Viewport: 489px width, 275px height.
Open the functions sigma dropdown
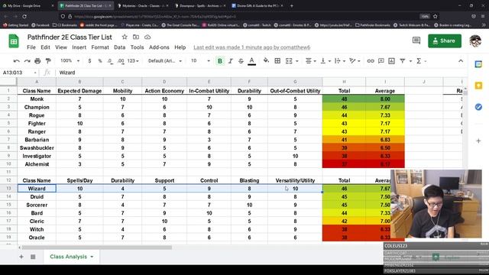(x=421, y=61)
